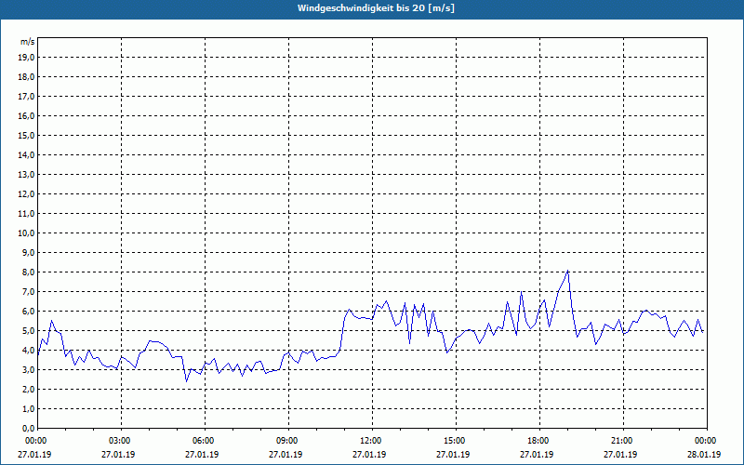
Task: Select the '10,0' y-axis label
Action: [26, 233]
